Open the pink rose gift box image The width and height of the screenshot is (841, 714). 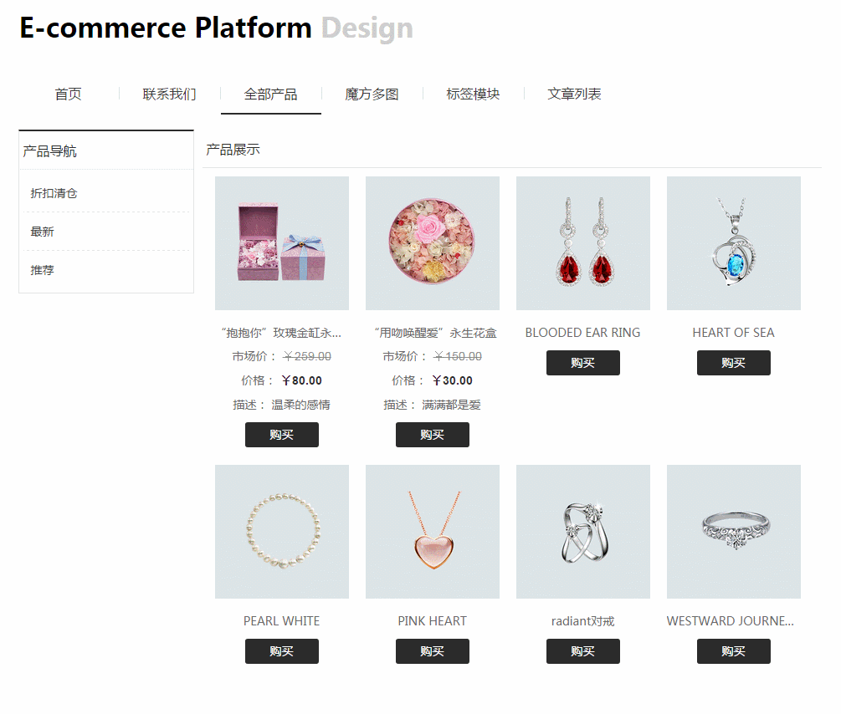click(x=282, y=243)
